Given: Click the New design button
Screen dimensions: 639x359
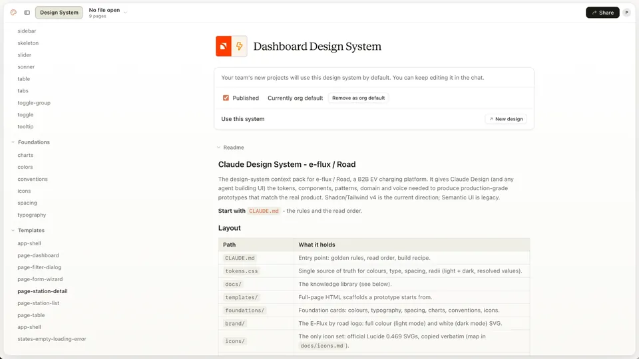Looking at the screenshot, I should [x=506, y=119].
